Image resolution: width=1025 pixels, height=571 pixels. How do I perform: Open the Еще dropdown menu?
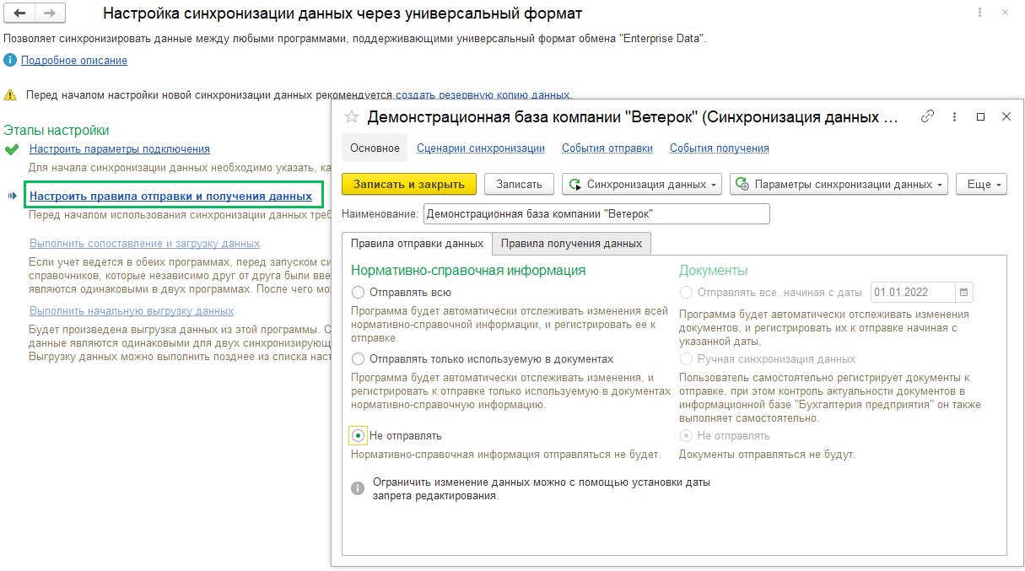click(982, 184)
